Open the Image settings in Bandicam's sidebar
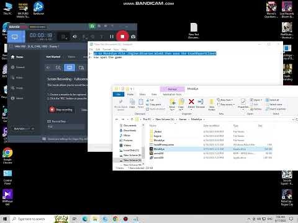The width and height of the screenshot is (298, 223). (17, 88)
